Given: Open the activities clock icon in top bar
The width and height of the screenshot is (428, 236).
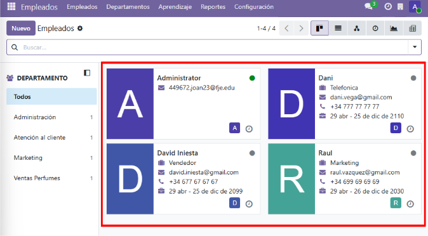Looking at the screenshot, I should 388,6.
